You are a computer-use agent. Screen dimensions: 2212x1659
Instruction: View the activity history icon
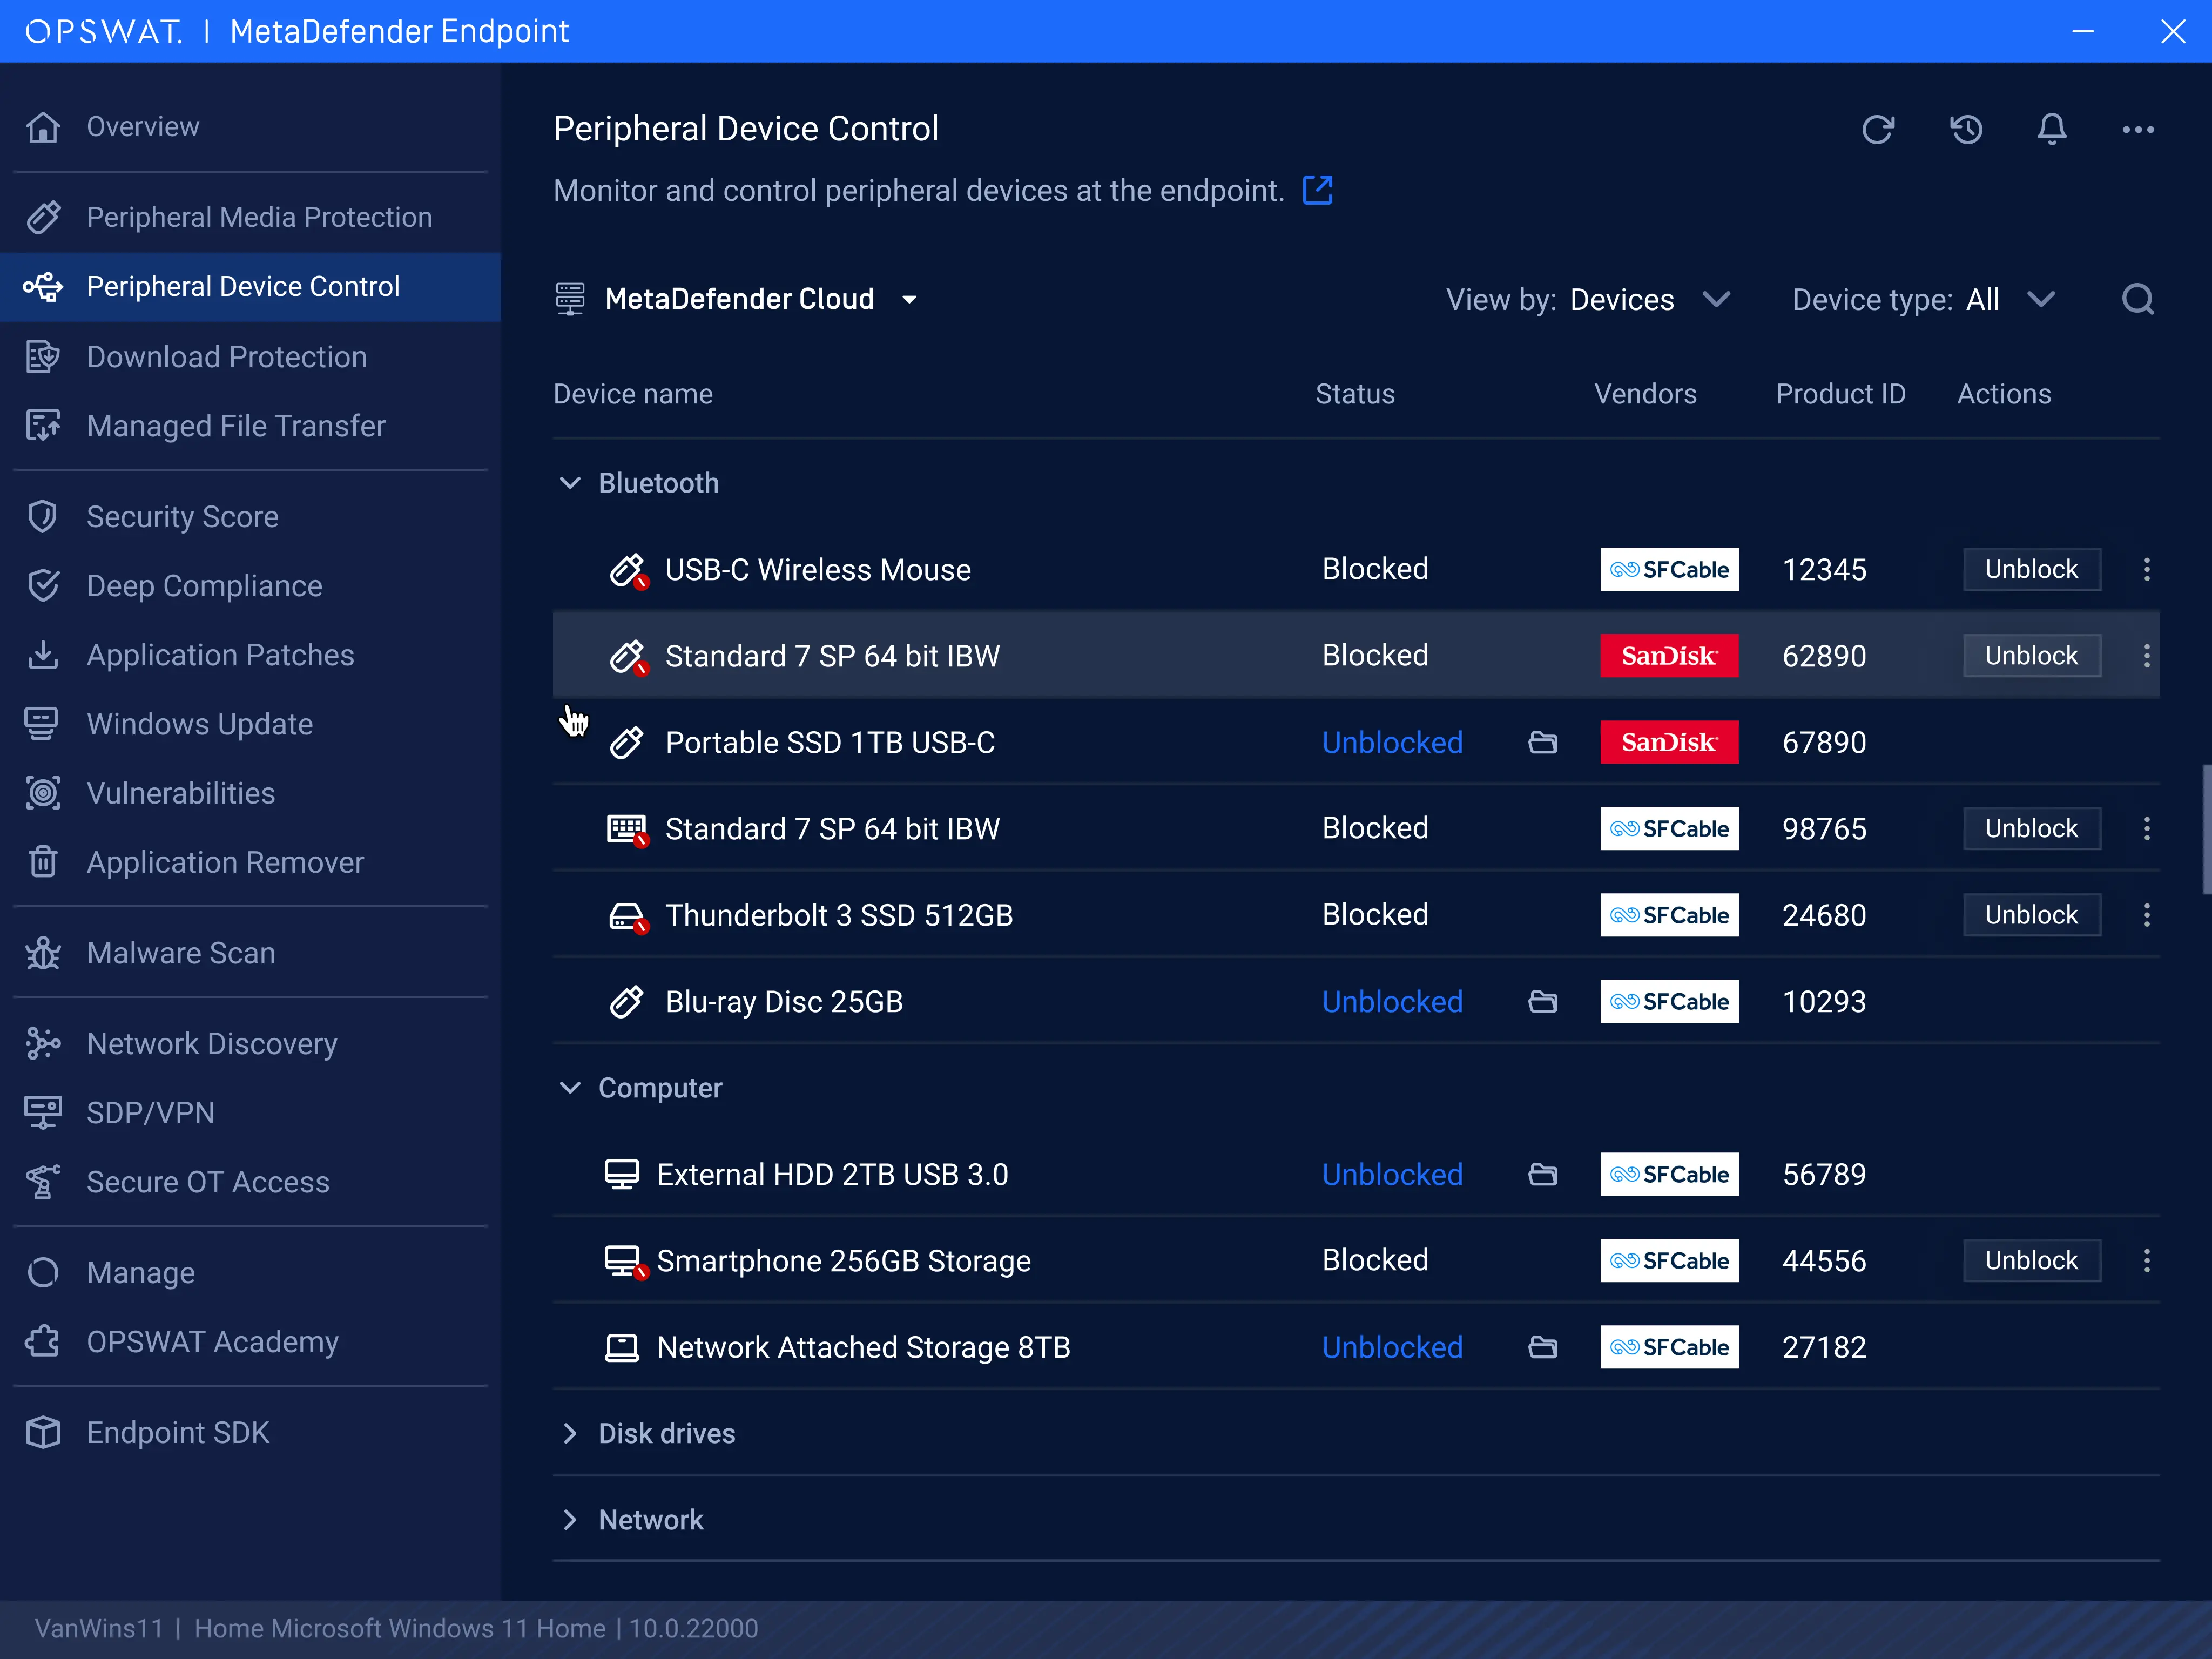click(x=1966, y=129)
